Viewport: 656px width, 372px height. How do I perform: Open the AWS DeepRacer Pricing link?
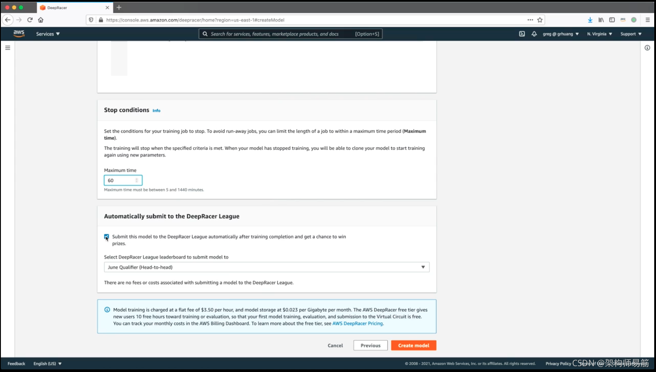(357, 323)
